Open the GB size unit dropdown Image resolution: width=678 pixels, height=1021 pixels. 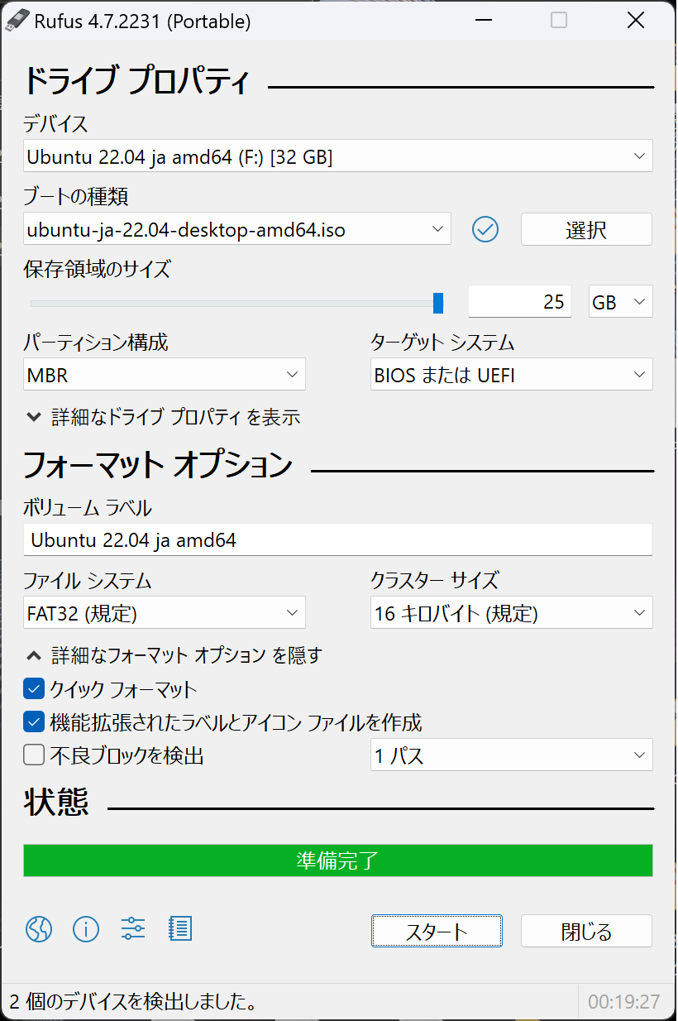(x=621, y=302)
